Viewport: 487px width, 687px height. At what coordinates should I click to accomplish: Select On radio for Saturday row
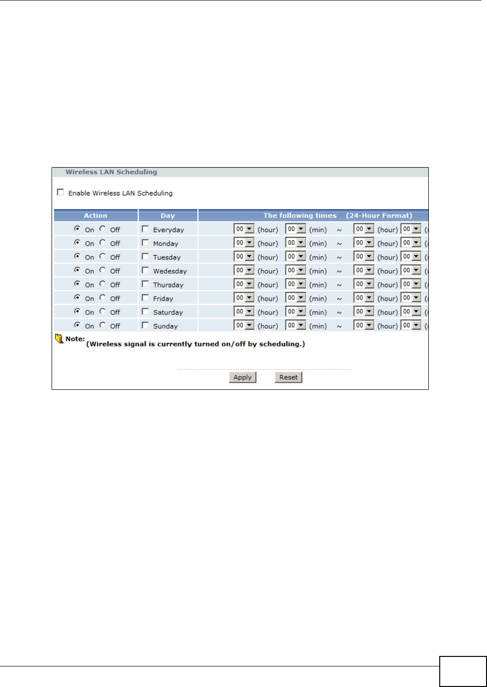coord(77,311)
